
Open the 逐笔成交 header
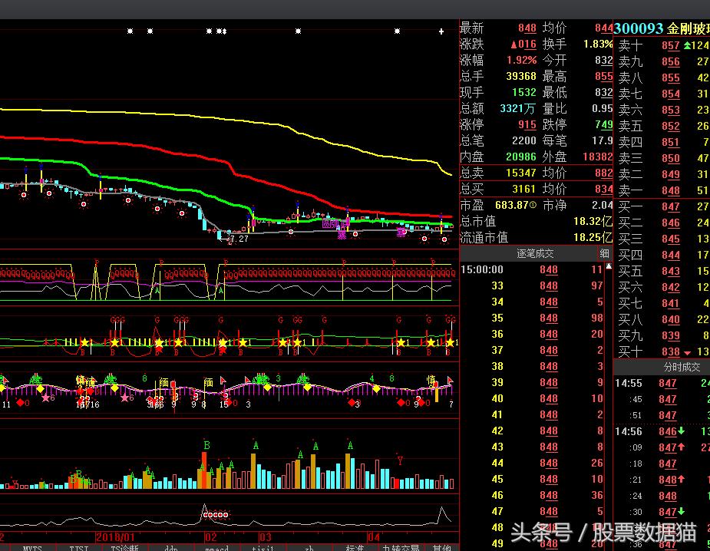pyautogui.click(x=534, y=253)
